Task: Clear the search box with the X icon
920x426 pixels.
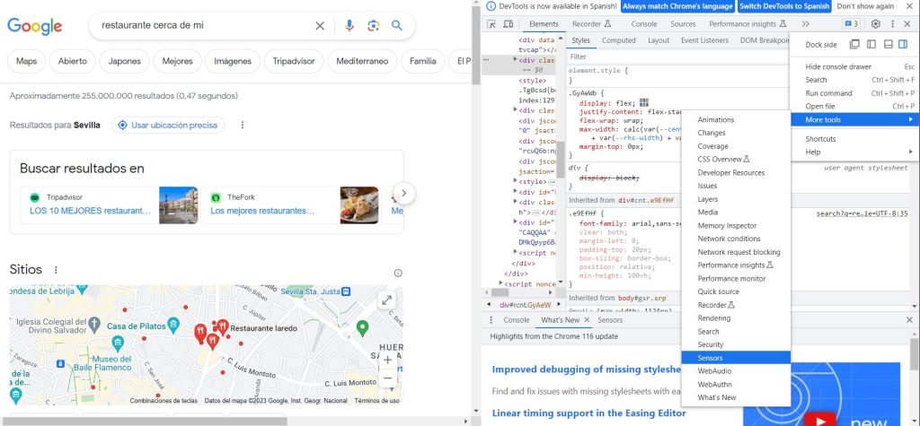Action: coord(320,26)
